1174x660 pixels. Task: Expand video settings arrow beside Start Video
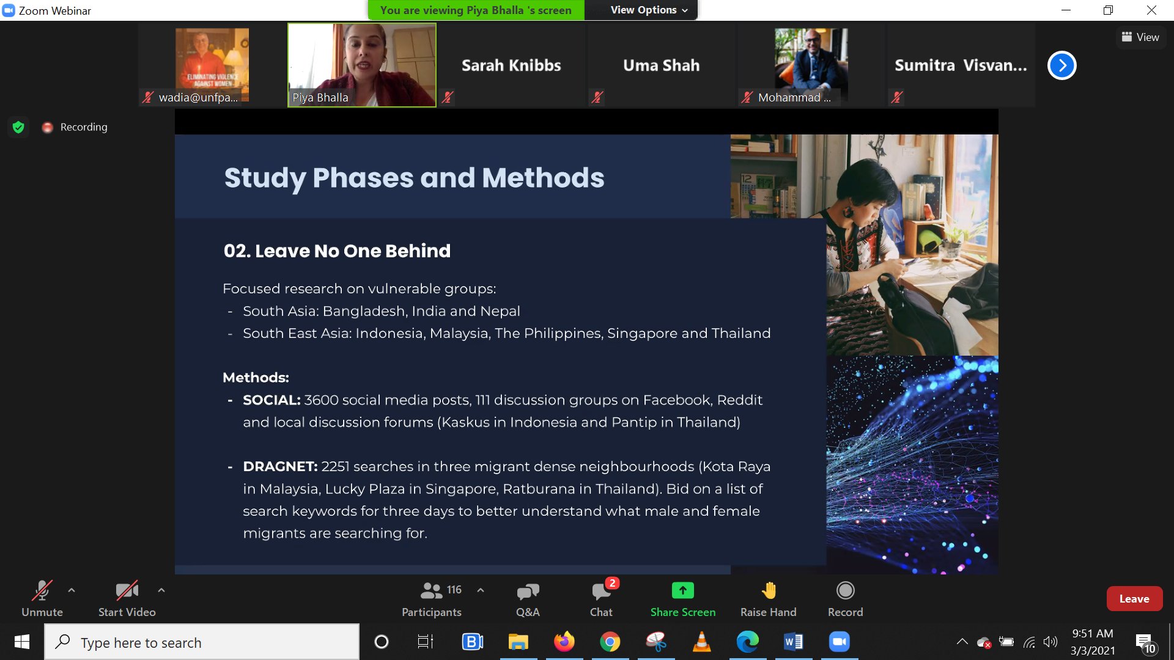pyautogui.click(x=161, y=590)
